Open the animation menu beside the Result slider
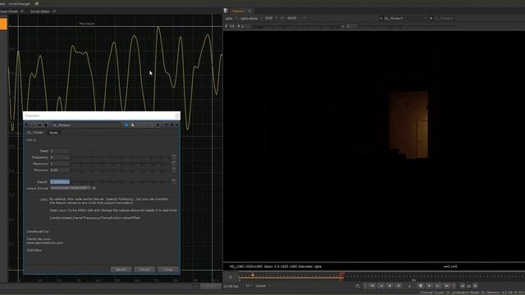The image size is (525, 295). [174, 181]
